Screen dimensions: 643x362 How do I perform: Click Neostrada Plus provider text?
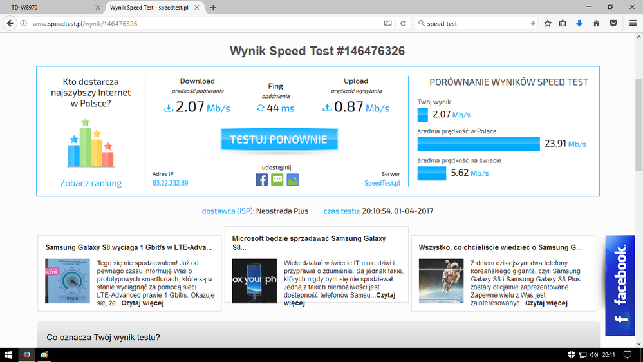click(x=282, y=211)
